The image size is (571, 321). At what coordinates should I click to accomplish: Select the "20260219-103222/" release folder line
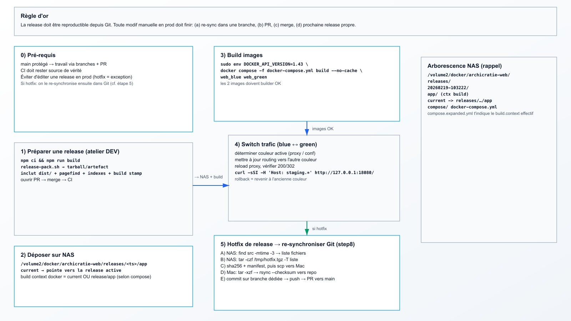[x=448, y=88]
